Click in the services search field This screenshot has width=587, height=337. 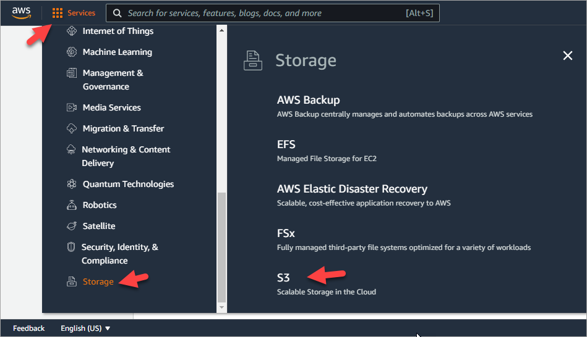pos(273,13)
